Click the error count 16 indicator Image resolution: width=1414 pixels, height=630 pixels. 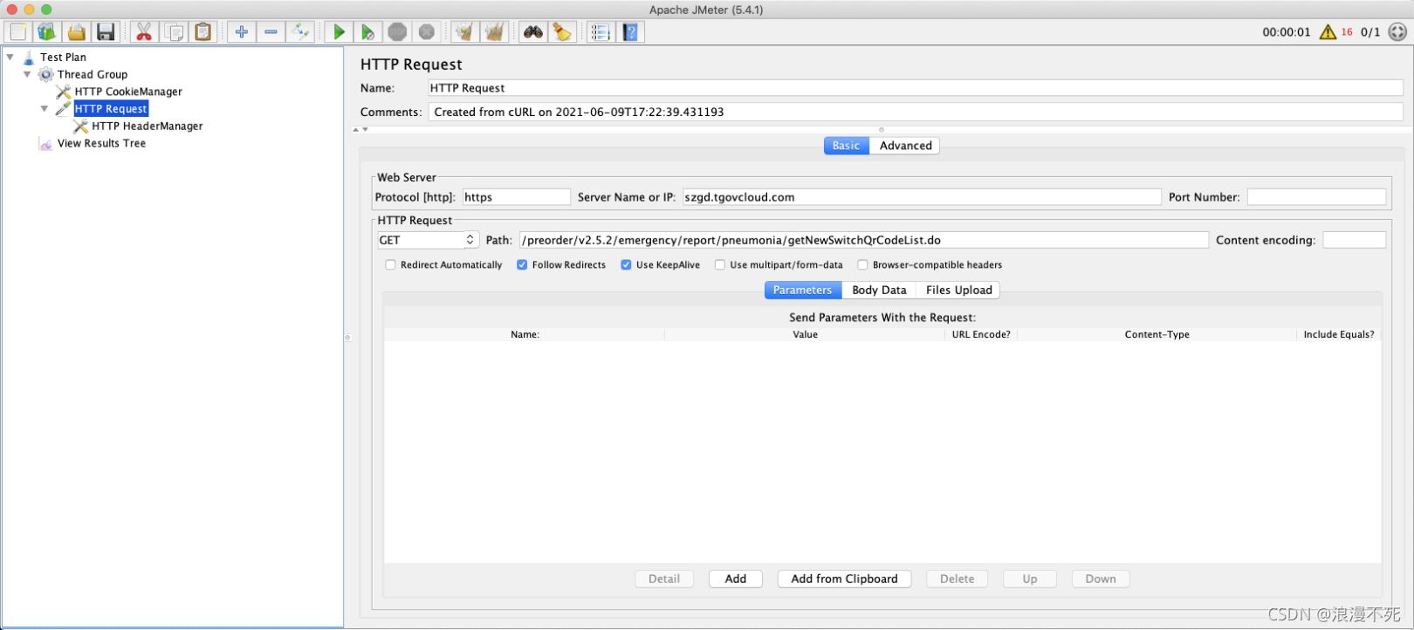pyautogui.click(x=1347, y=32)
